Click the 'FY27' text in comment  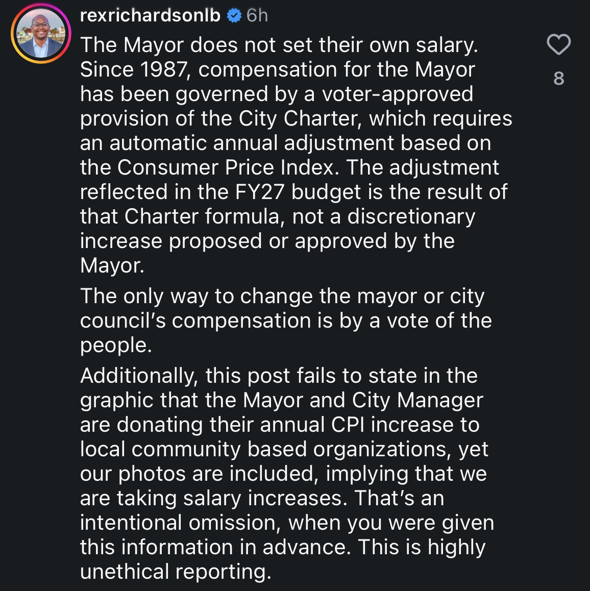(x=259, y=192)
